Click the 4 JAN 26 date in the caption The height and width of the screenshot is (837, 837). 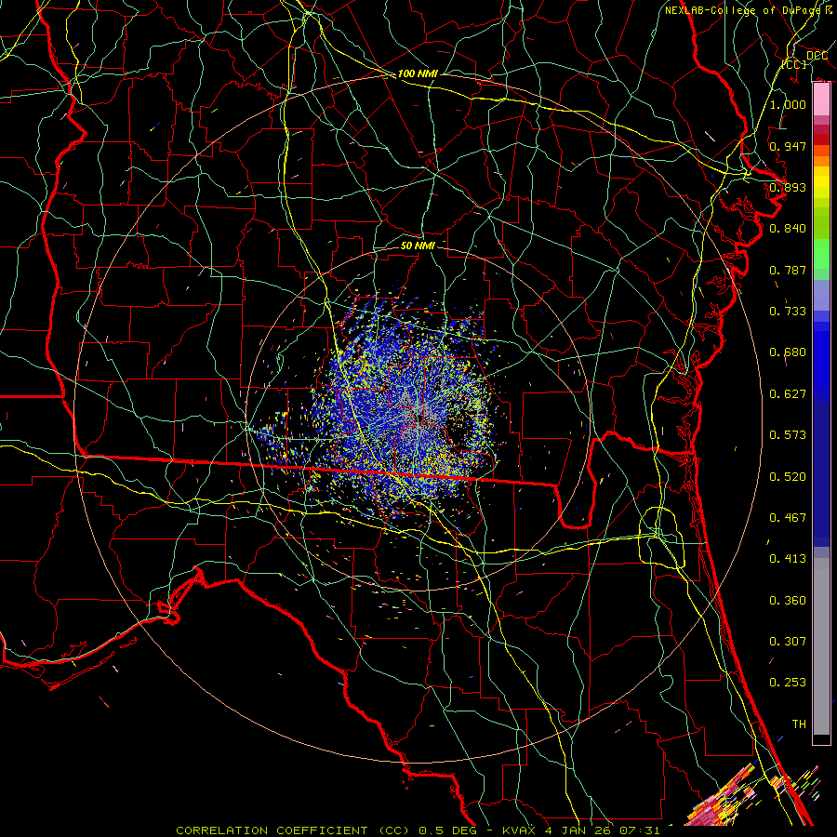578,830
